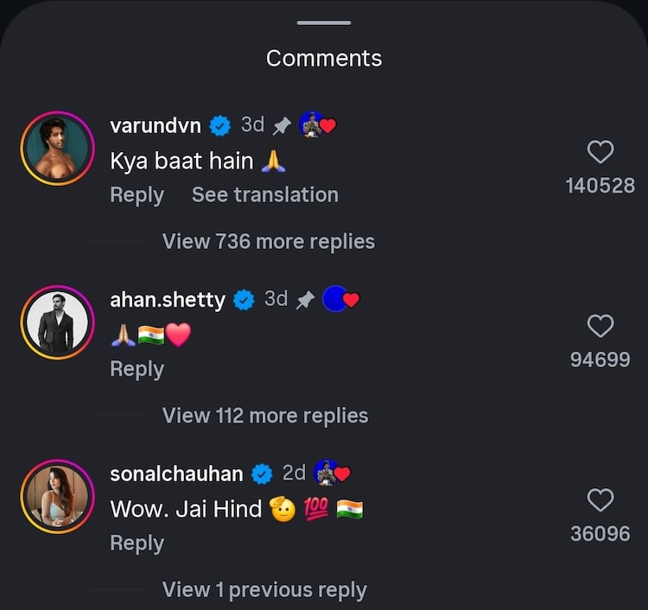The width and height of the screenshot is (648, 610).
Task: Click the sonalchauhan username
Action: 176,473
